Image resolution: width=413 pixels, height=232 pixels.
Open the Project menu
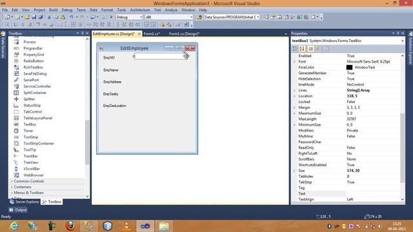coord(39,10)
